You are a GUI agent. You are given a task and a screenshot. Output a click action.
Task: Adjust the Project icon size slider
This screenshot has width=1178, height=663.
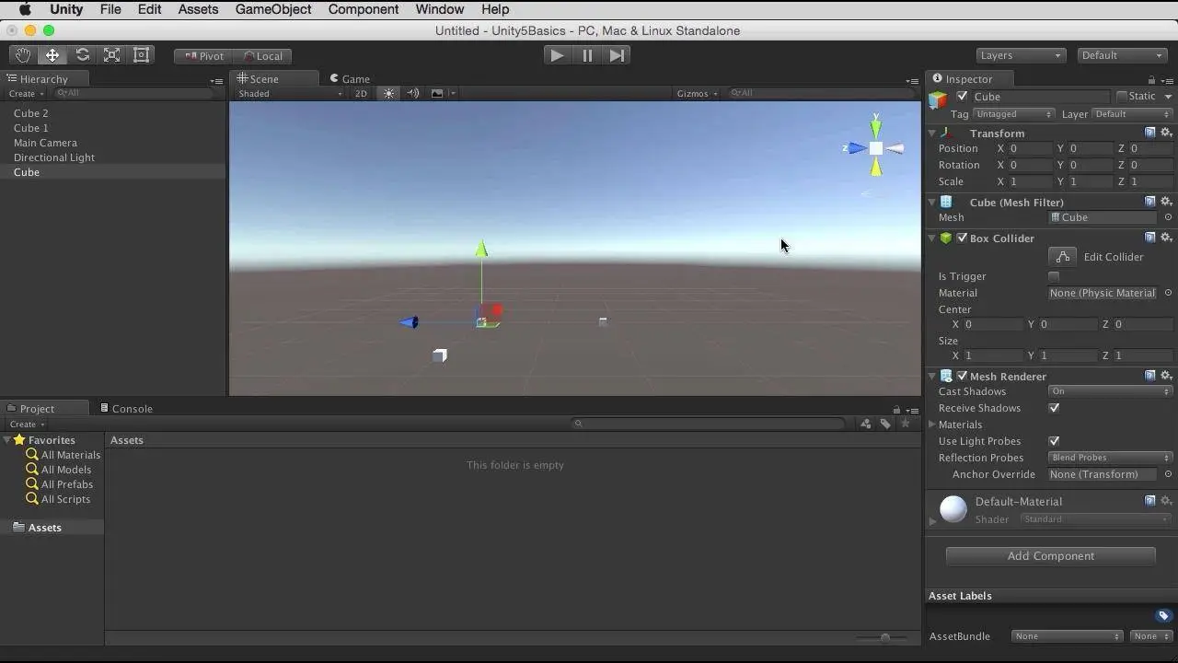(x=885, y=637)
